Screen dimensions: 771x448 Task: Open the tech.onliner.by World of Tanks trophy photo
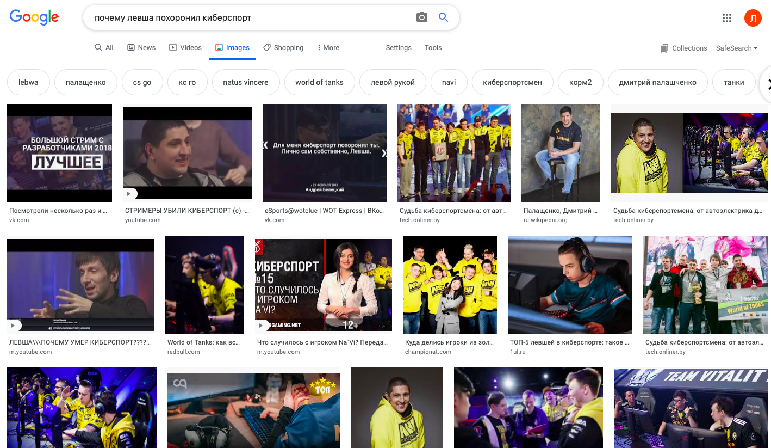[706, 285]
